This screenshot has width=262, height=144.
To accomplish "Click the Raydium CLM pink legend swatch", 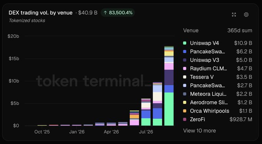I will point(185,68).
